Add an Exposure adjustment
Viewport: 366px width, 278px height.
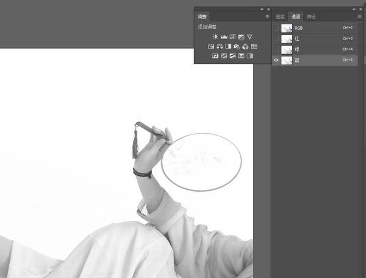point(241,36)
